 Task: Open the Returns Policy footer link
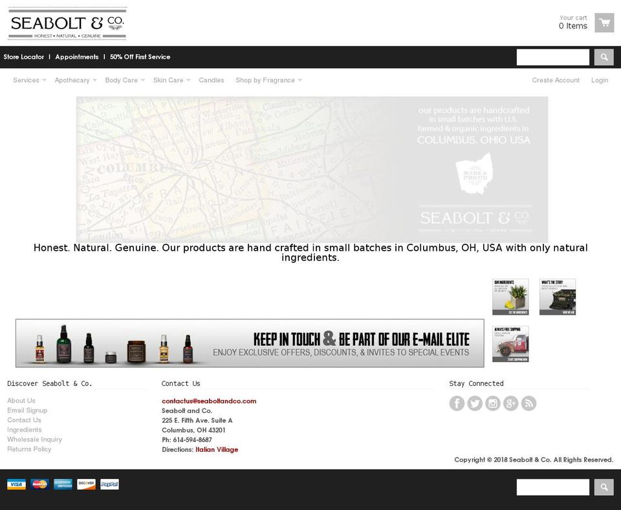tap(29, 449)
